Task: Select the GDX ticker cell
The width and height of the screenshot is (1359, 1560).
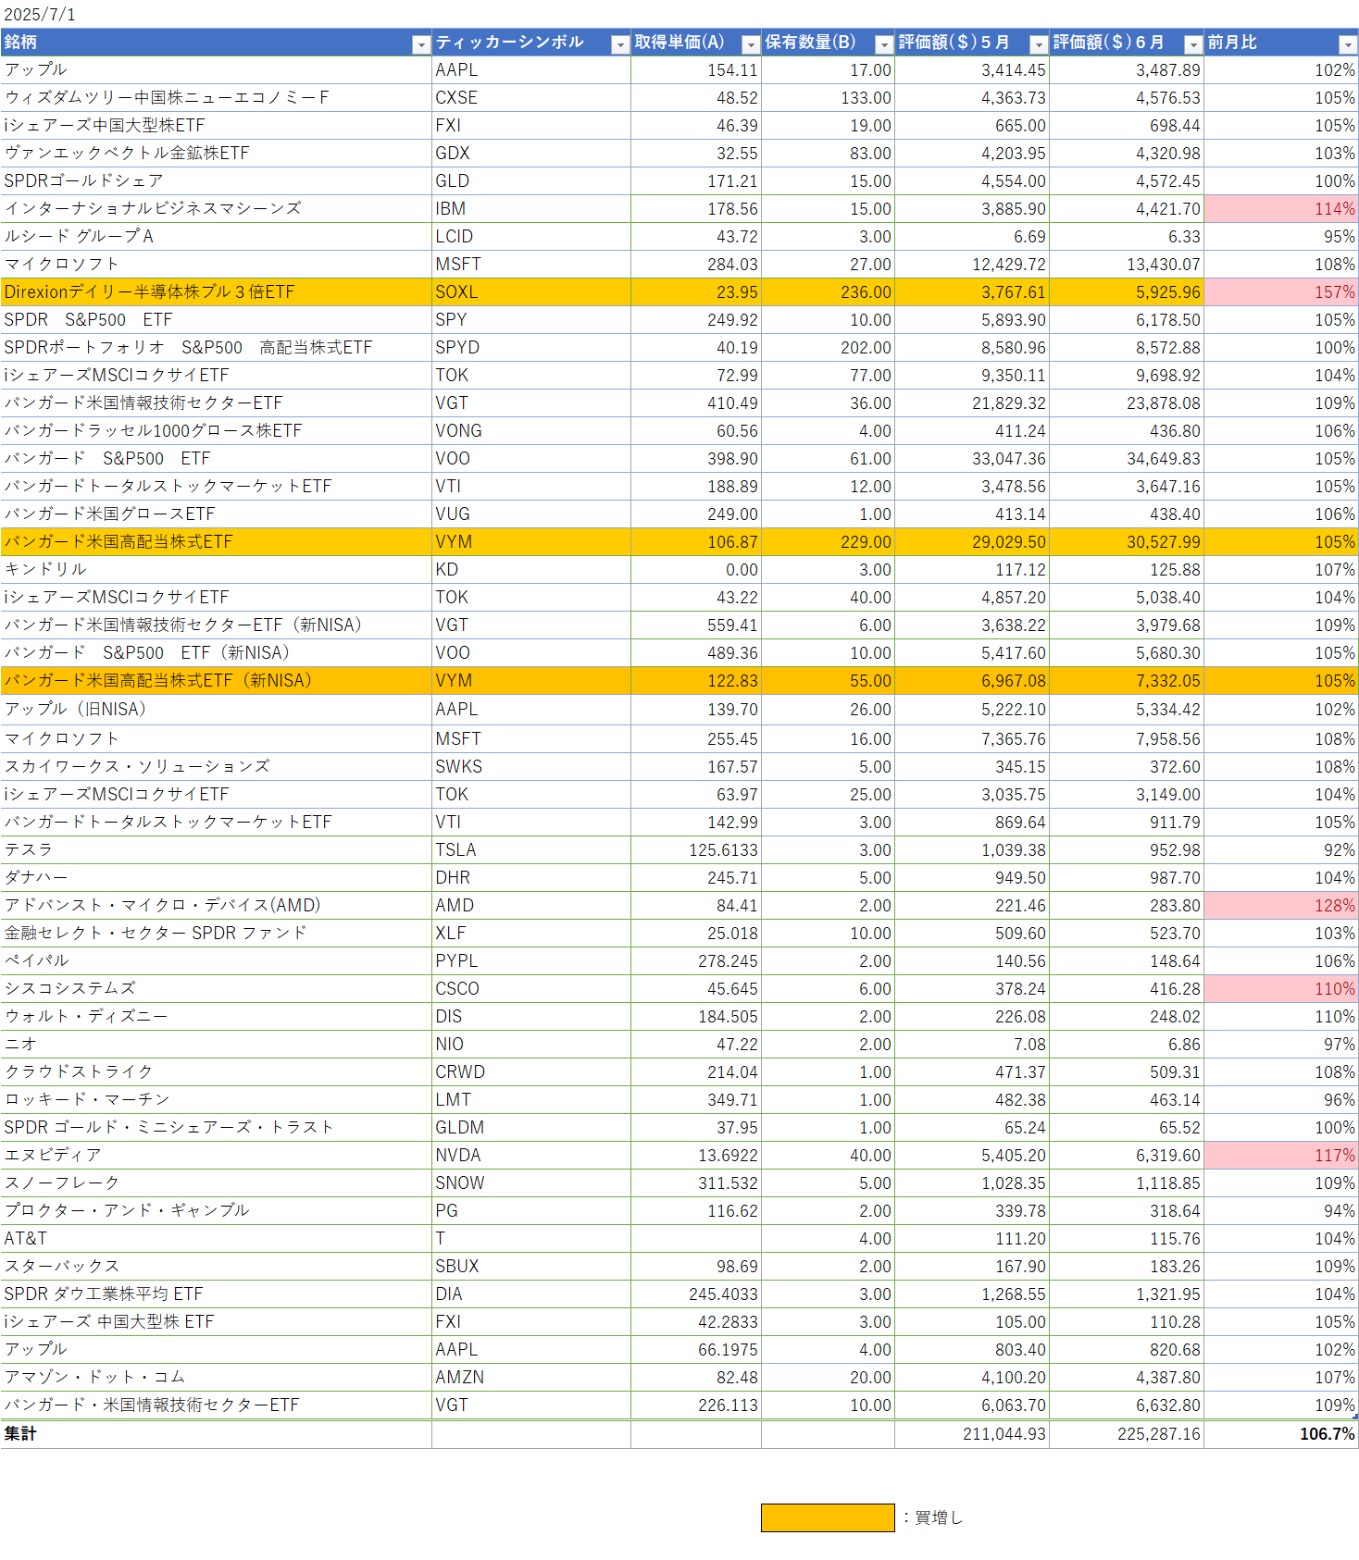Action: [x=531, y=154]
